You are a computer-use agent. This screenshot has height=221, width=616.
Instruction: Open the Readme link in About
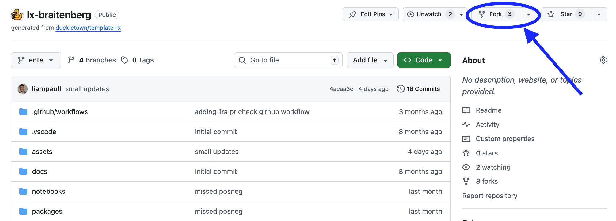pos(489,110)
